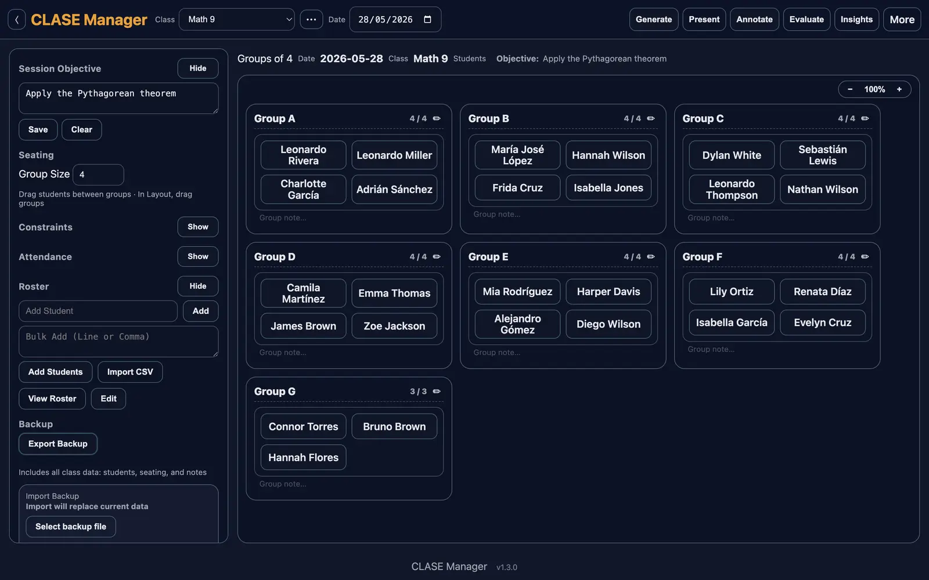Click the Import CSV button

coord(130,372)
